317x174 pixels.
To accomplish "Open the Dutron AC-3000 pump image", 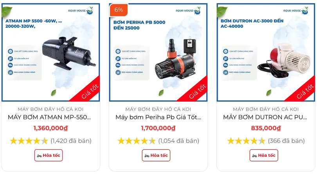I will (x=266, y=52).
